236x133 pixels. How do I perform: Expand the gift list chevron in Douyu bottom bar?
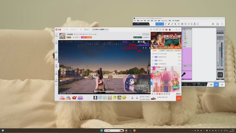tap(128, 98)
